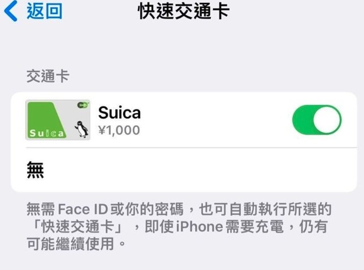
Task: Disable the Suica express transit toggle
Action: pyautogui.click(x=317, y=119)
